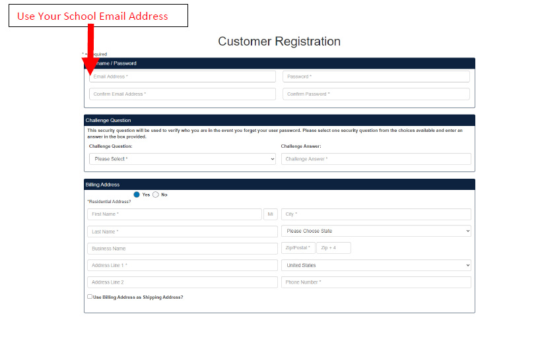
Task: Select No for residential address
Action: coord(156,195)
